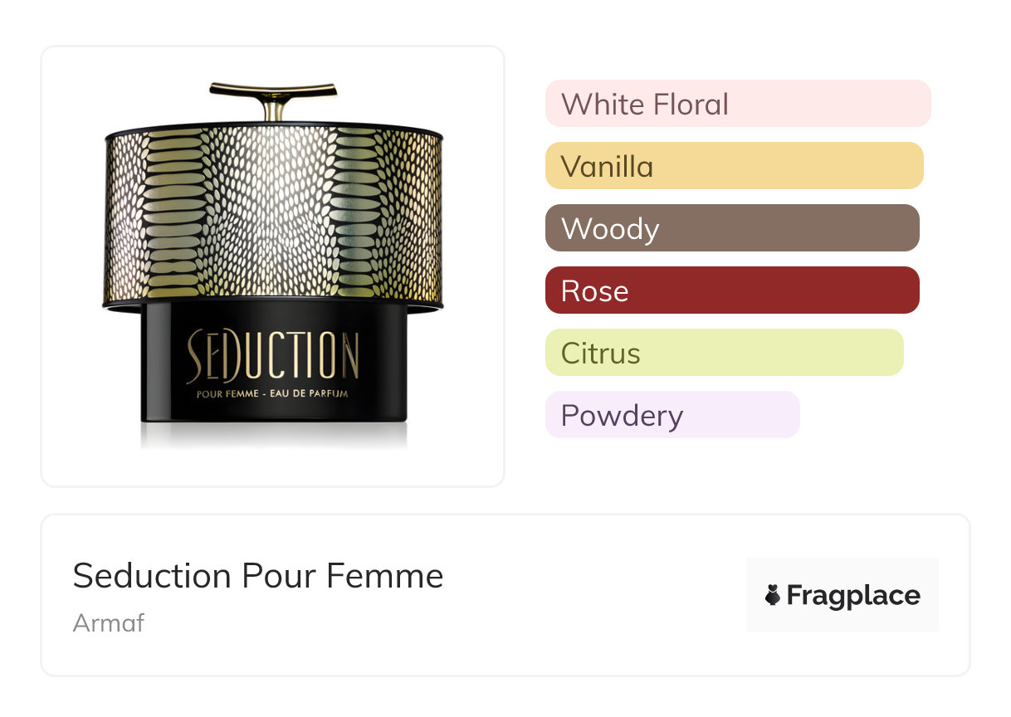The height and width of the screenshot is (717, 1011).
Task: Choose the Woody accord bar
Action: click(x=731, y=228)
